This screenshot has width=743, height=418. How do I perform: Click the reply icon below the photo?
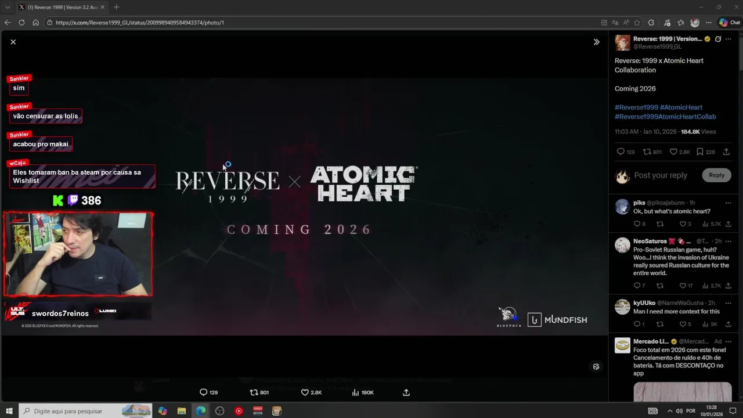[203, 392]
